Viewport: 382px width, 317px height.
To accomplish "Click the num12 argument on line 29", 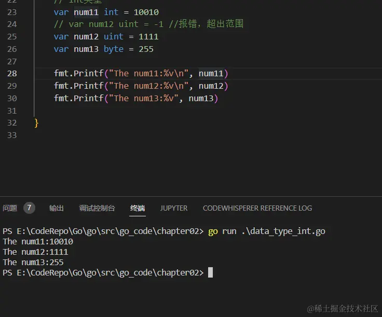I will (x=211, y=86).
